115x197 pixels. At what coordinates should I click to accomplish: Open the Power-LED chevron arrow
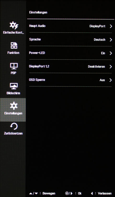(111, 53)
